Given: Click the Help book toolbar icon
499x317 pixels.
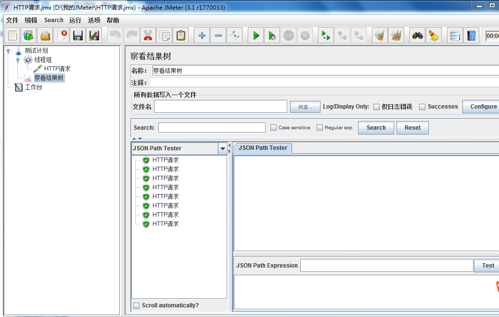Looking at the screenshot, I should click(x=471, y=35).
